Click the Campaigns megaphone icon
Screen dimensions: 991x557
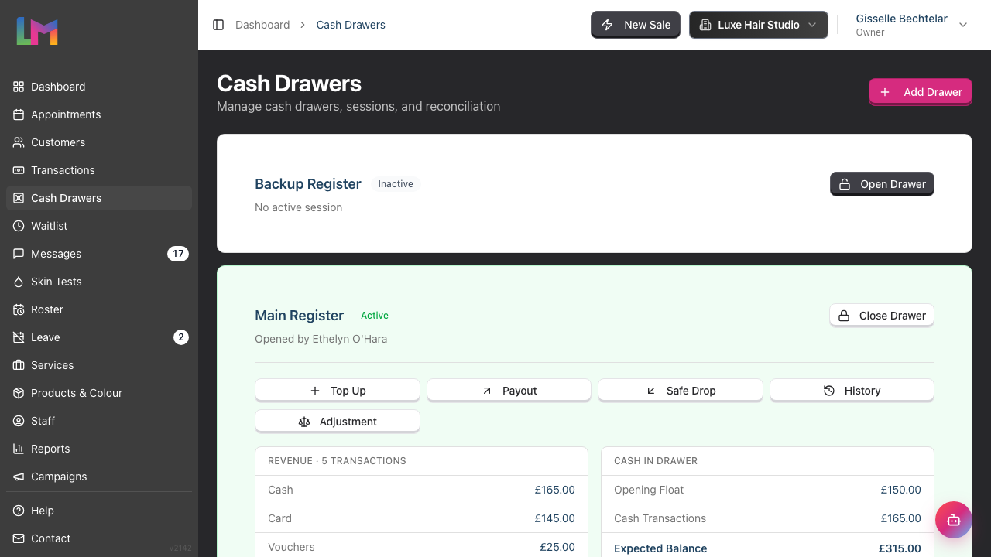click(19, 477)
